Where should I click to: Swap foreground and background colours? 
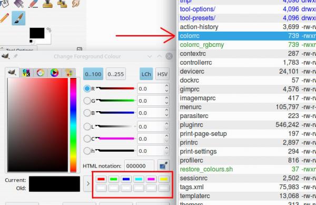49,30
